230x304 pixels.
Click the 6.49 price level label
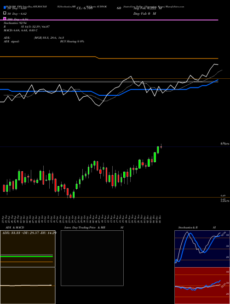(x=223, y=196)
